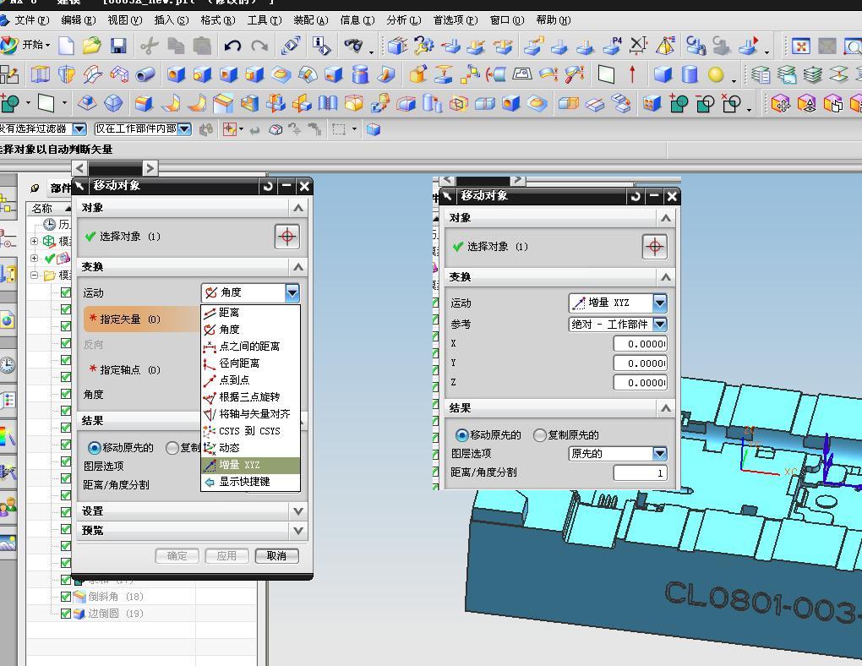Click the small blue cube icon in selection bar

[374, 130]
